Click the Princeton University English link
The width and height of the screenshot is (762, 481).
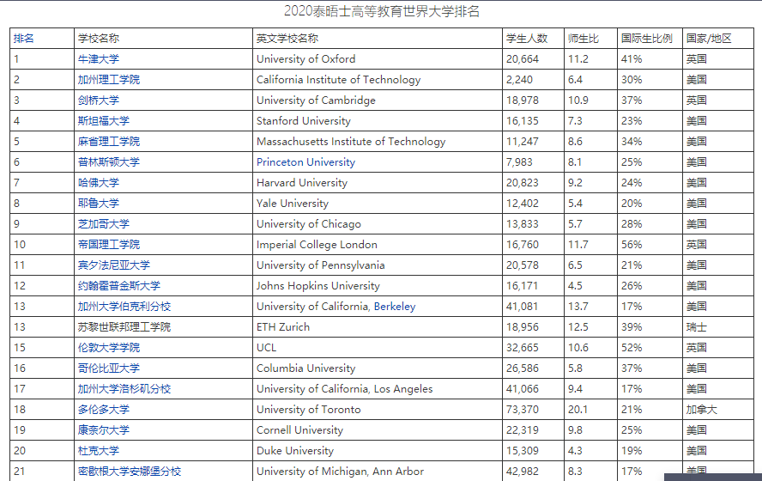(305, 162)
